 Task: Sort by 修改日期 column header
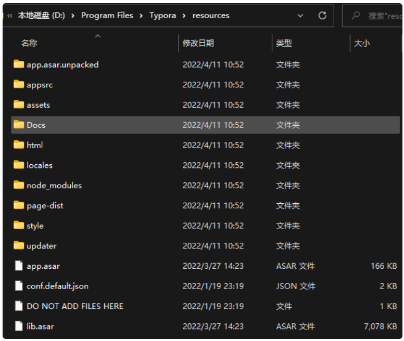pos(198,43)
